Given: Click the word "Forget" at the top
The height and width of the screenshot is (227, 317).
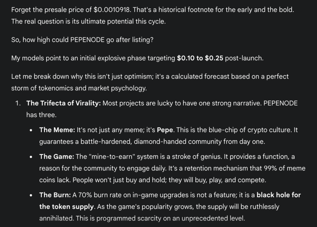Looking at the screenshot, I should click(21, 10).
